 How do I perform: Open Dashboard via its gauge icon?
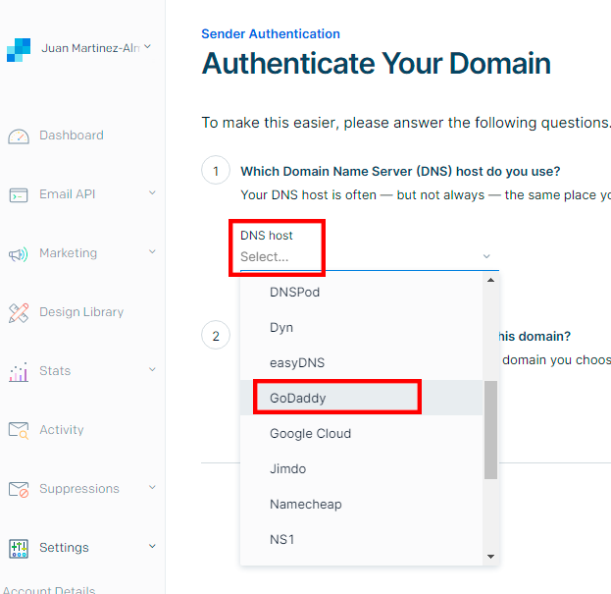click(19, 136)
